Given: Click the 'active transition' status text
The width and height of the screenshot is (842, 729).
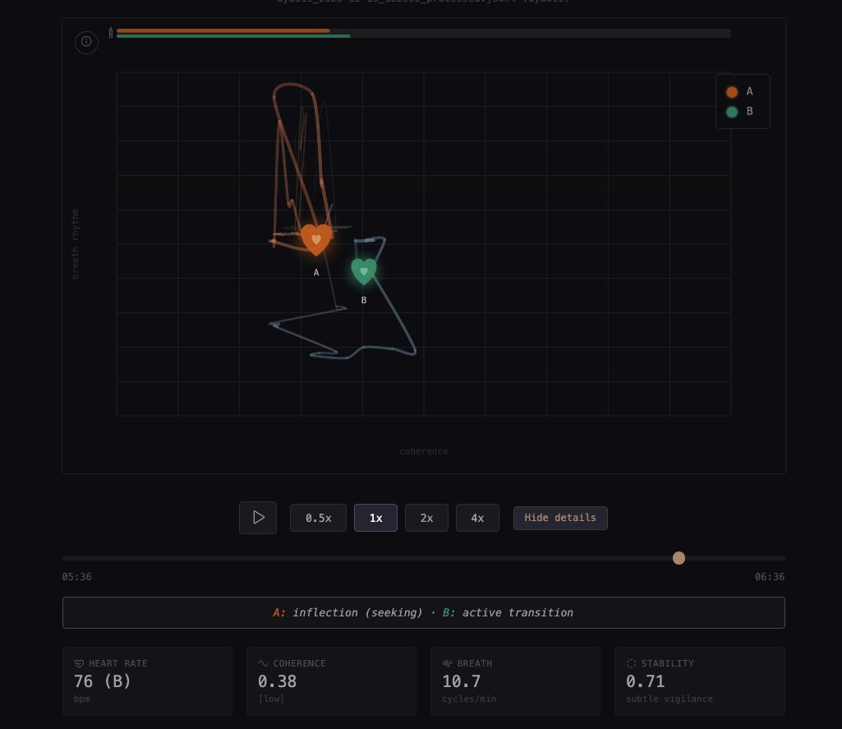Looking at the screenshot, I should click(518, 612).
